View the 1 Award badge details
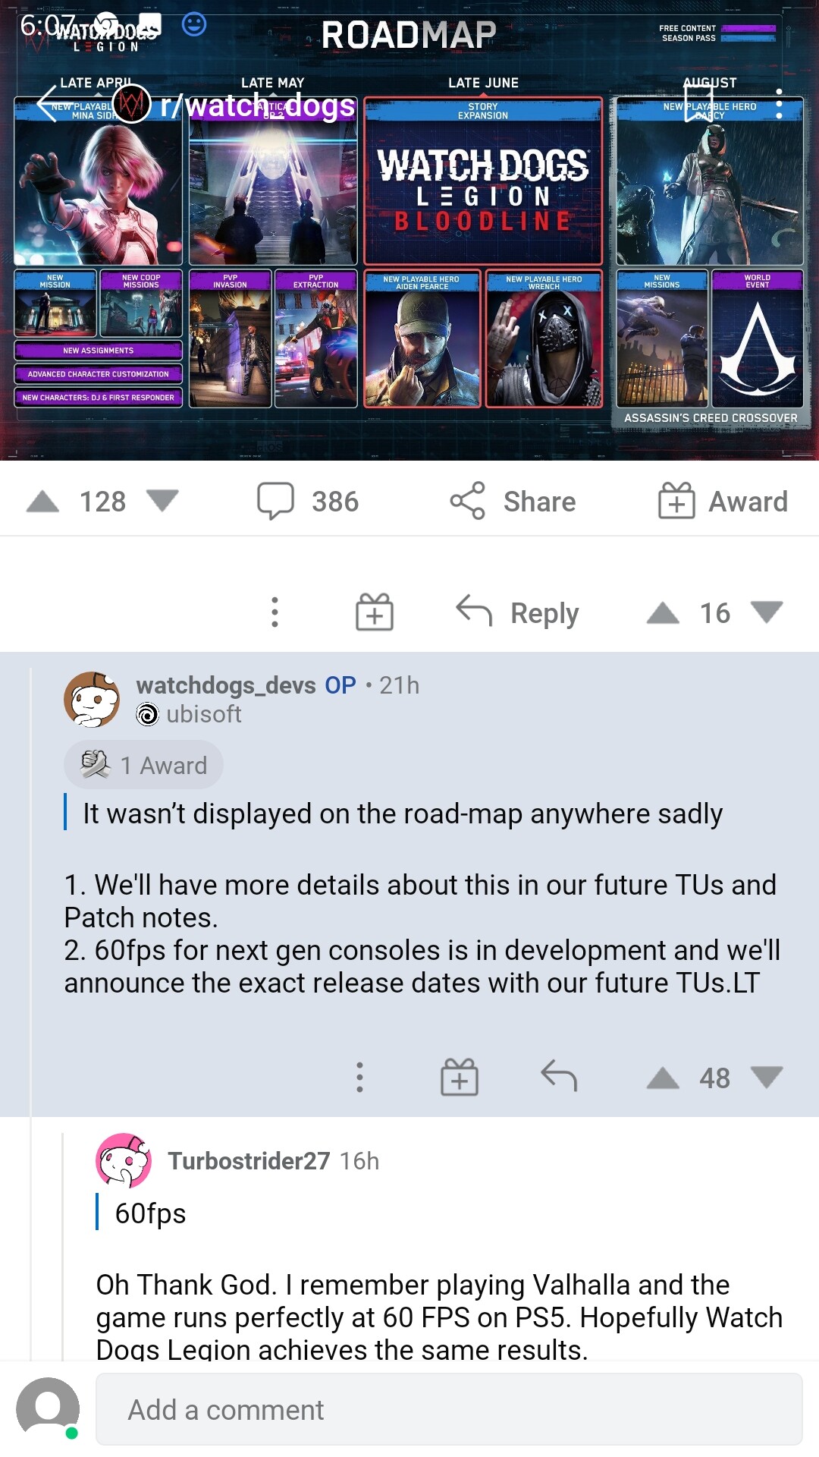Screen dimensions: 819x1457 click(x=143, y=765)
